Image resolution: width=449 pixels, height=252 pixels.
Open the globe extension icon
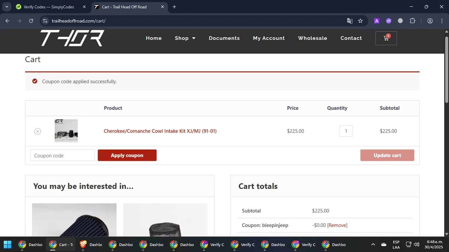pyautogui.click(x=401, y=21)
